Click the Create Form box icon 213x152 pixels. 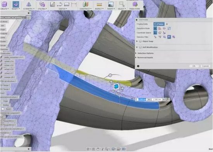click(4, 4)
